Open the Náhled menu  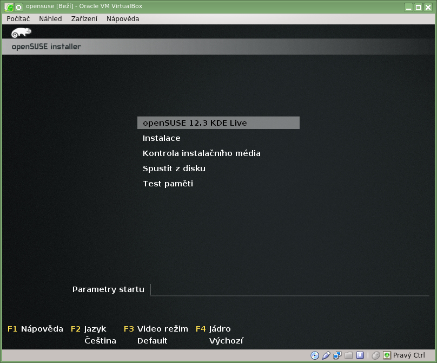(x=50, y=19)
